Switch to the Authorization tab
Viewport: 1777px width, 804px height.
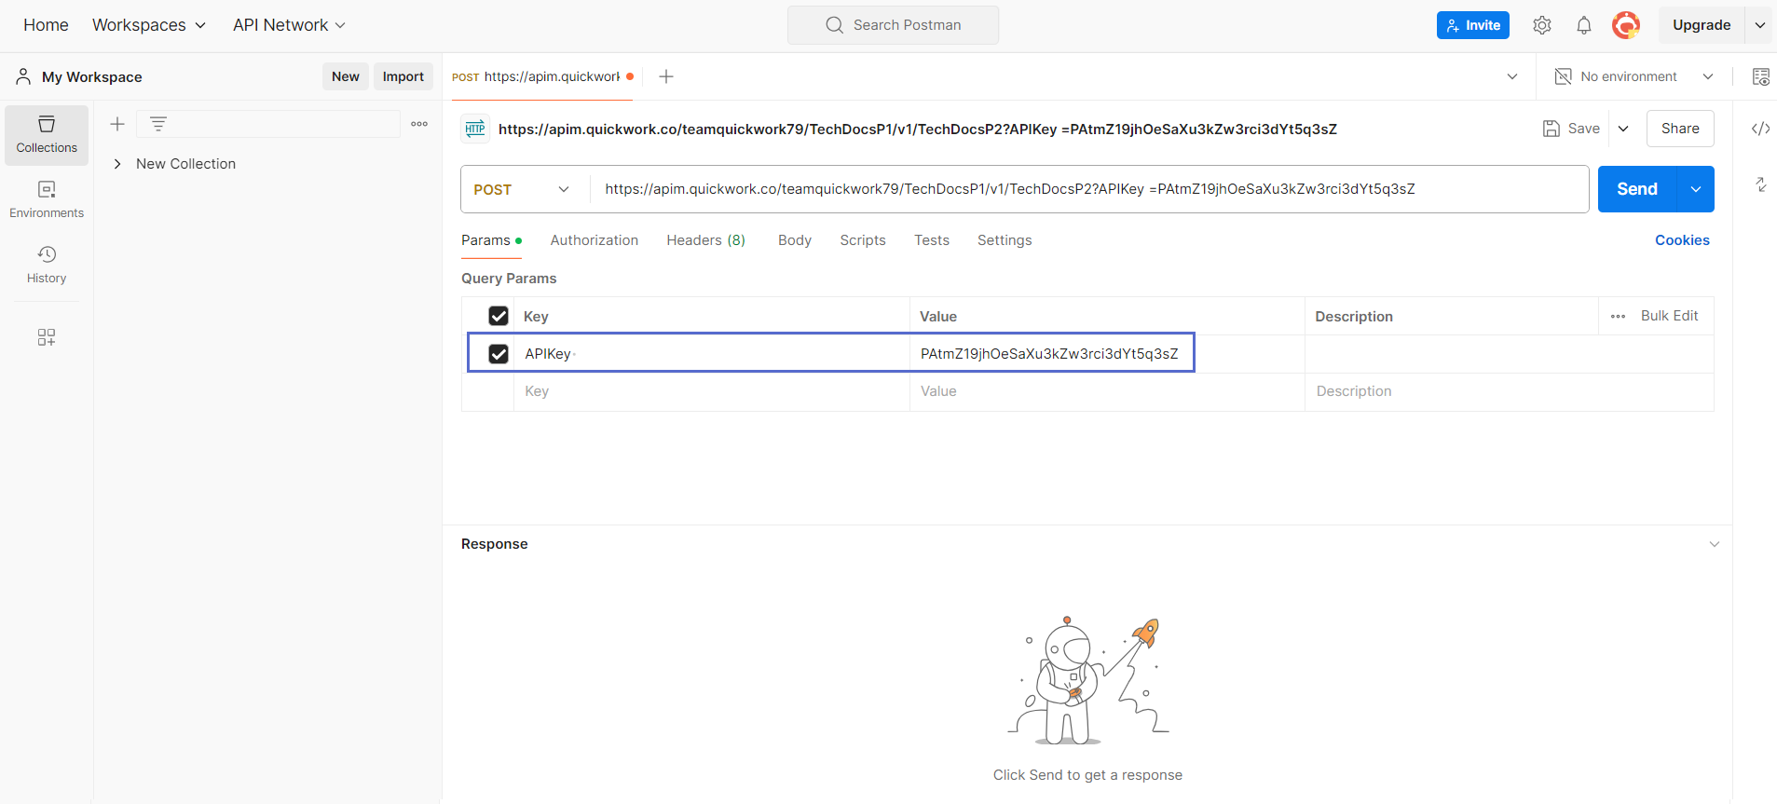(595, 240)
